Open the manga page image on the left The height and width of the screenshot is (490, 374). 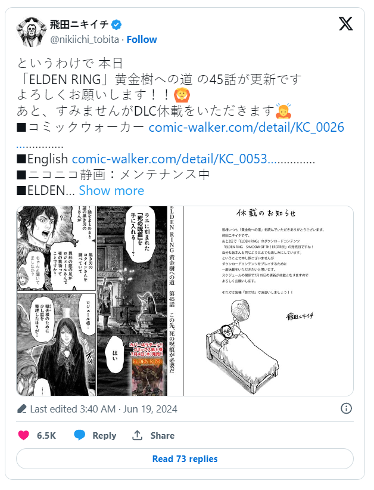[x=100, y=301]
